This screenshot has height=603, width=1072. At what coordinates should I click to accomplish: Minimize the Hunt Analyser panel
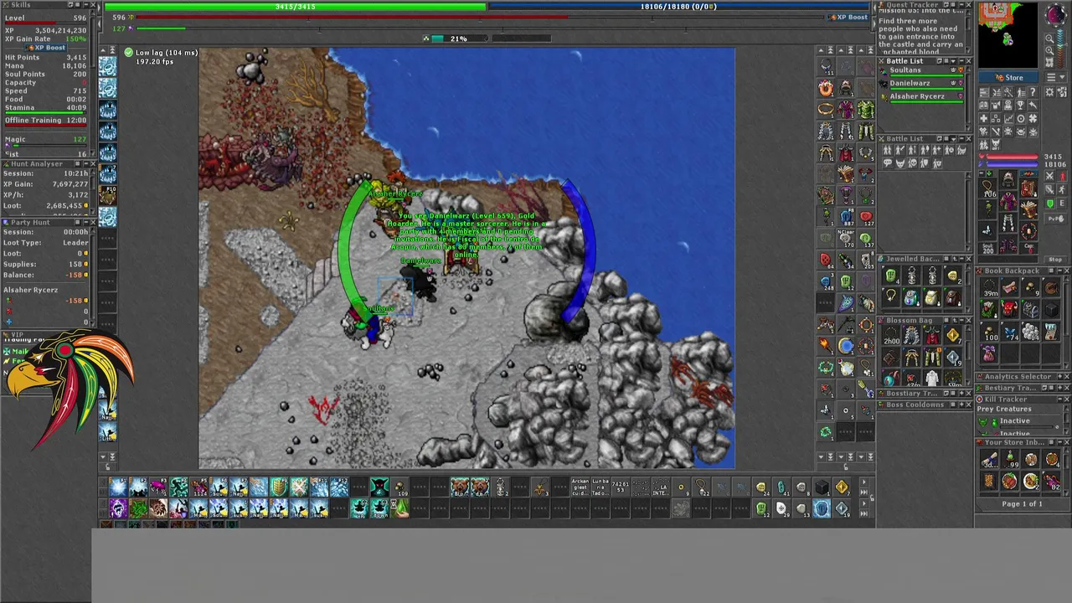[85, 163]
